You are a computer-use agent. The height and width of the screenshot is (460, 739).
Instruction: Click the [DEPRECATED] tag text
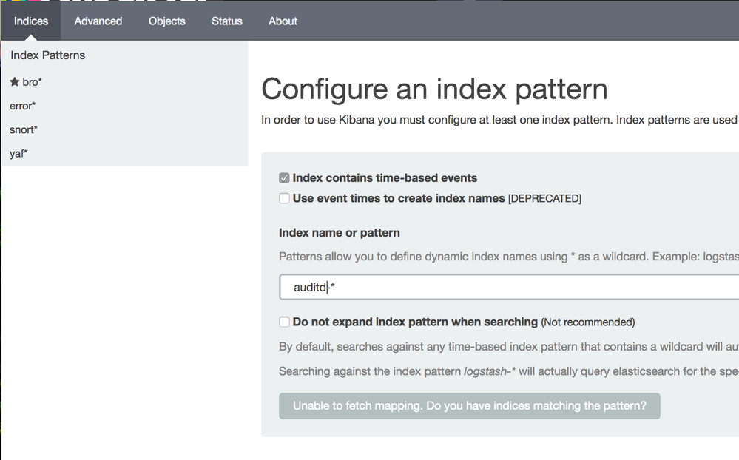click(x=544, y=199)
